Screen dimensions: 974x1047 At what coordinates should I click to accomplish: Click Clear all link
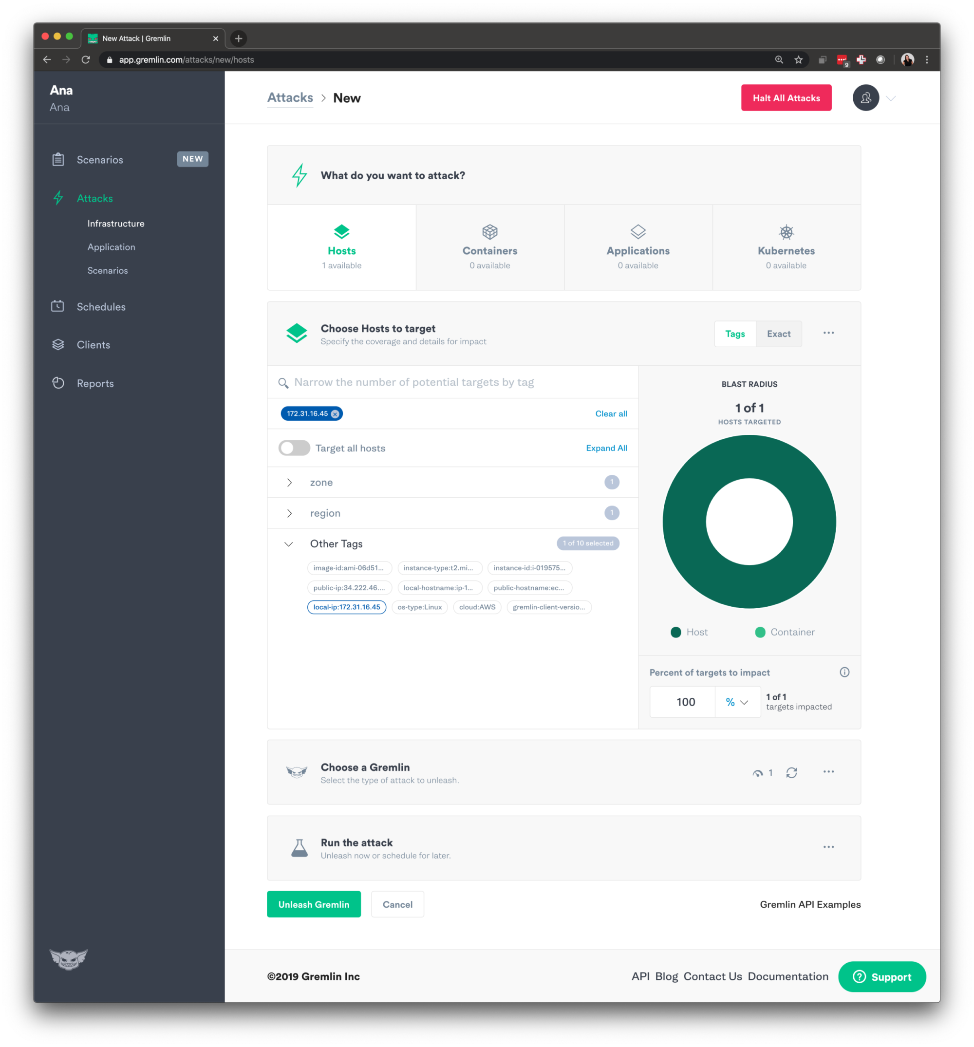coord(611,414)
